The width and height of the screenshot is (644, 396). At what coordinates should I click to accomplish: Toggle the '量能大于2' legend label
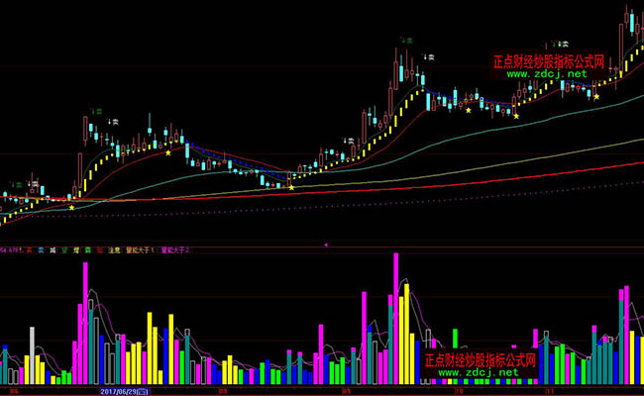[172, 251]
